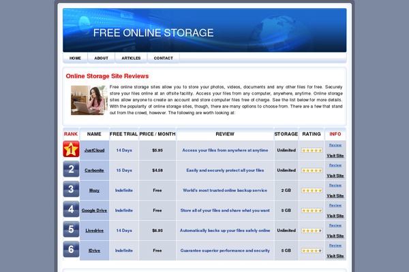
Task: Click Visit Site for Google Drive
Action: [335, 216]
